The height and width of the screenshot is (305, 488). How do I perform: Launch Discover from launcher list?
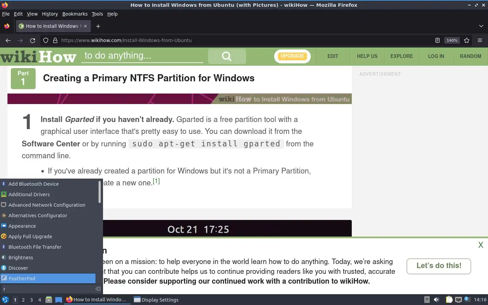coord(48,268)
